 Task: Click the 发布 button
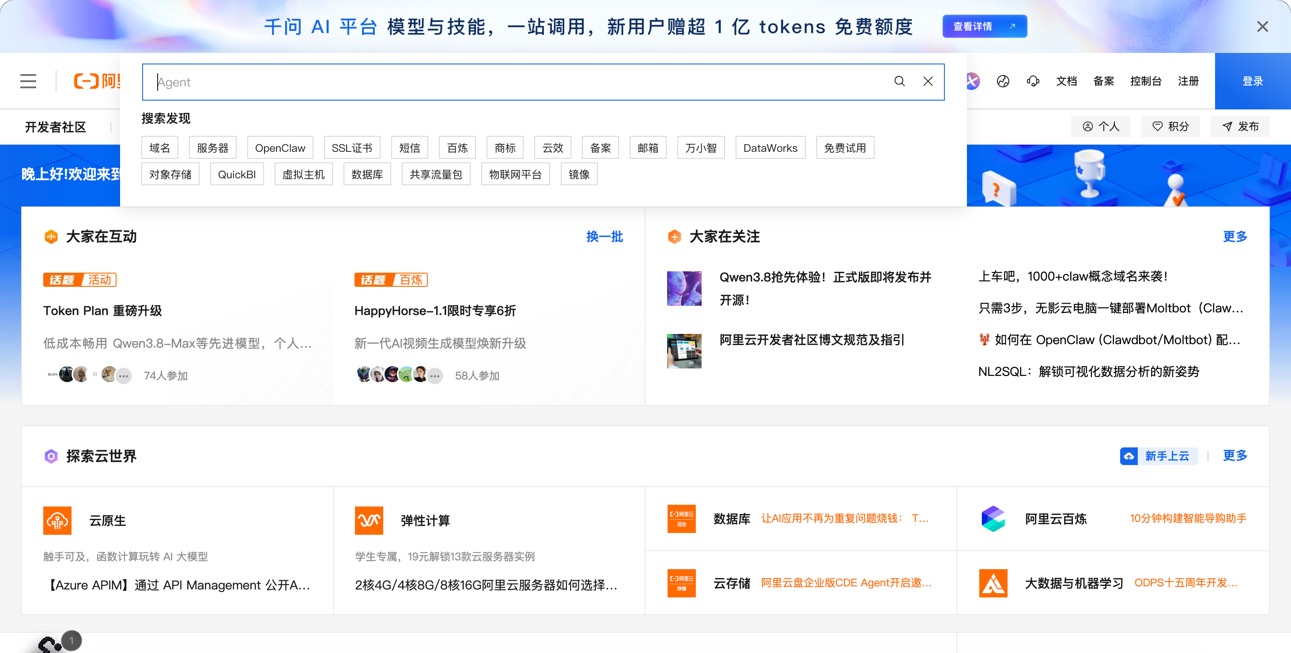pos(1240,127)
